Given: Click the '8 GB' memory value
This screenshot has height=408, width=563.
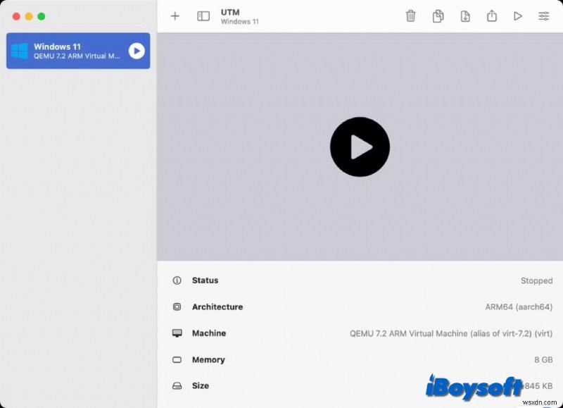Looking at the screenshot, I should [x=543, y=360].
